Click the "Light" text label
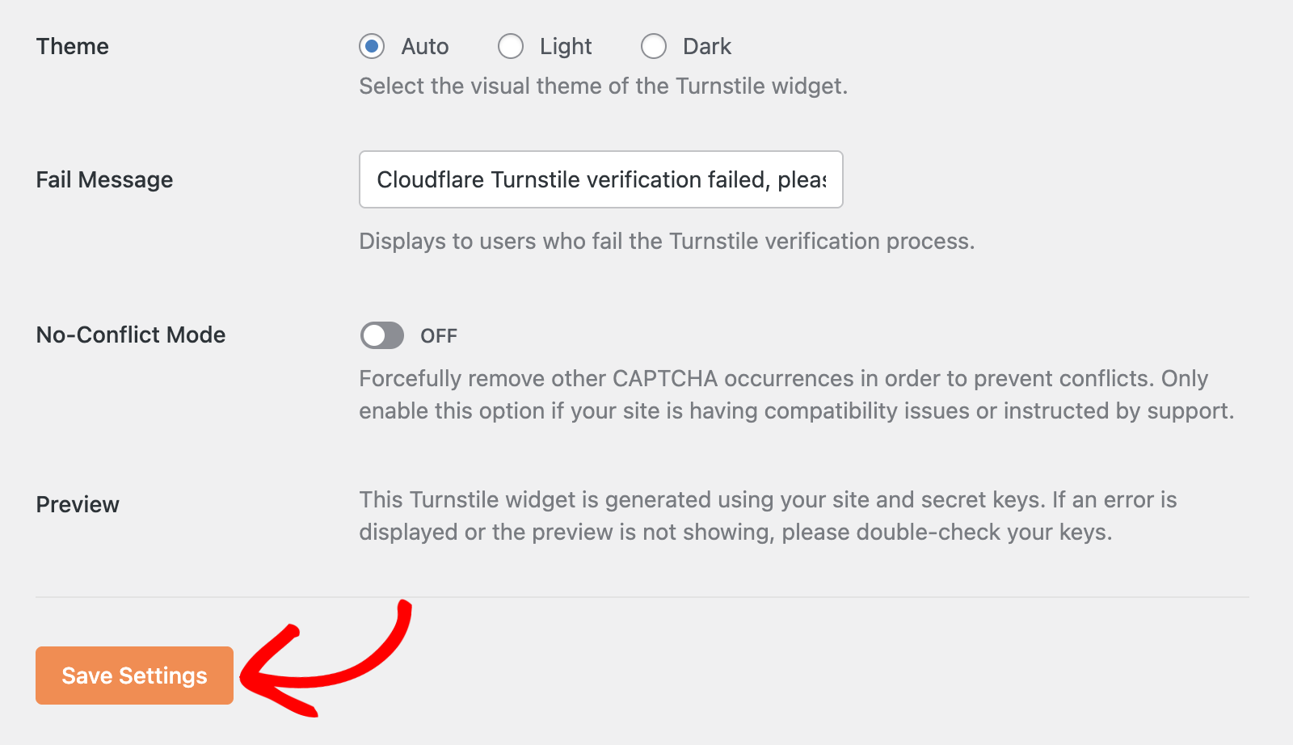The height and width of the screenshot is (745, 1293). click(566, 47)
